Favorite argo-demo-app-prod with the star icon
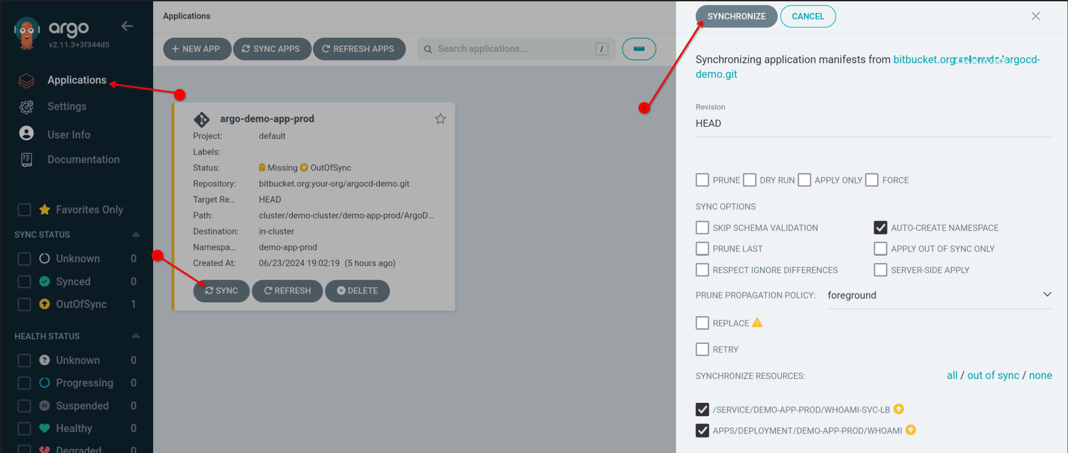 pos(440,119)
